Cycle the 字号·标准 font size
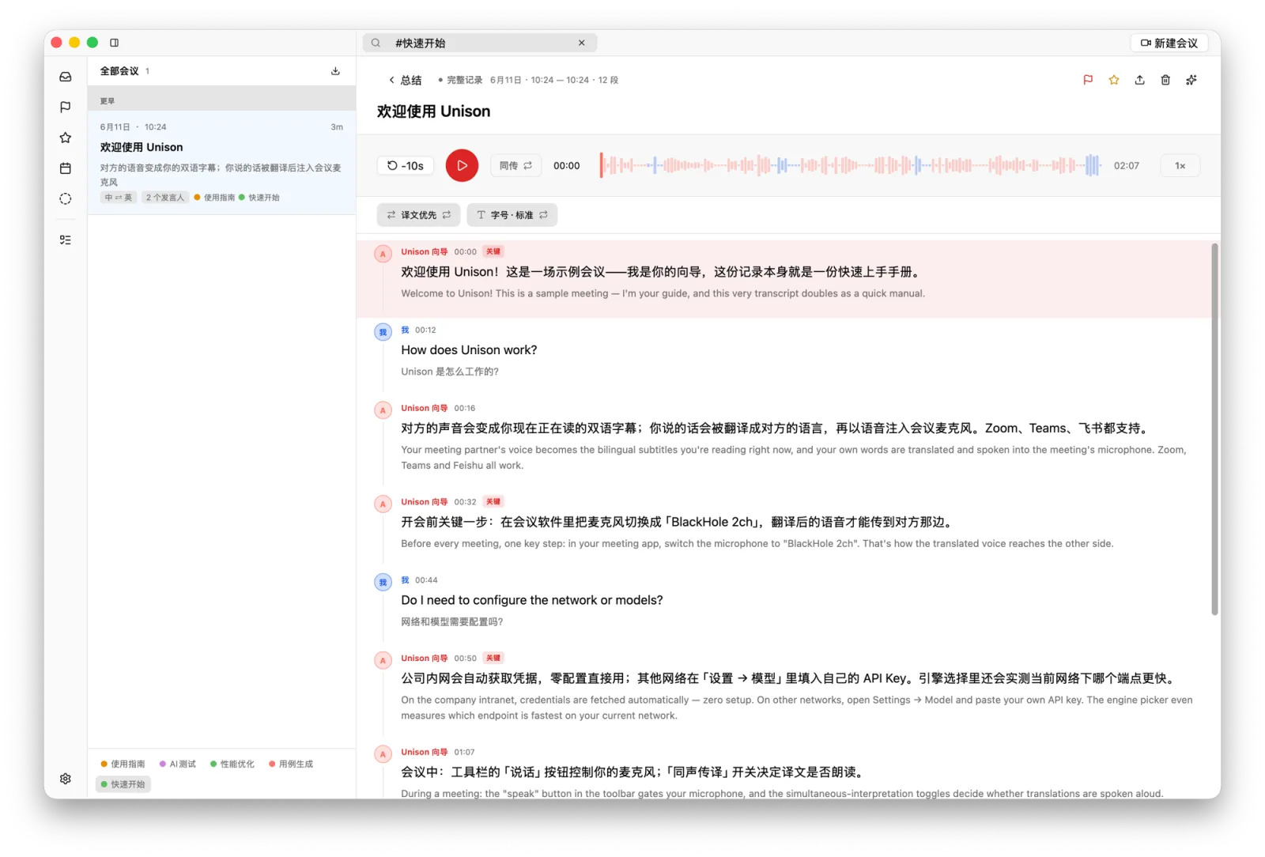Viewport: 1265px width, 857px height. (x=512, y=215)
